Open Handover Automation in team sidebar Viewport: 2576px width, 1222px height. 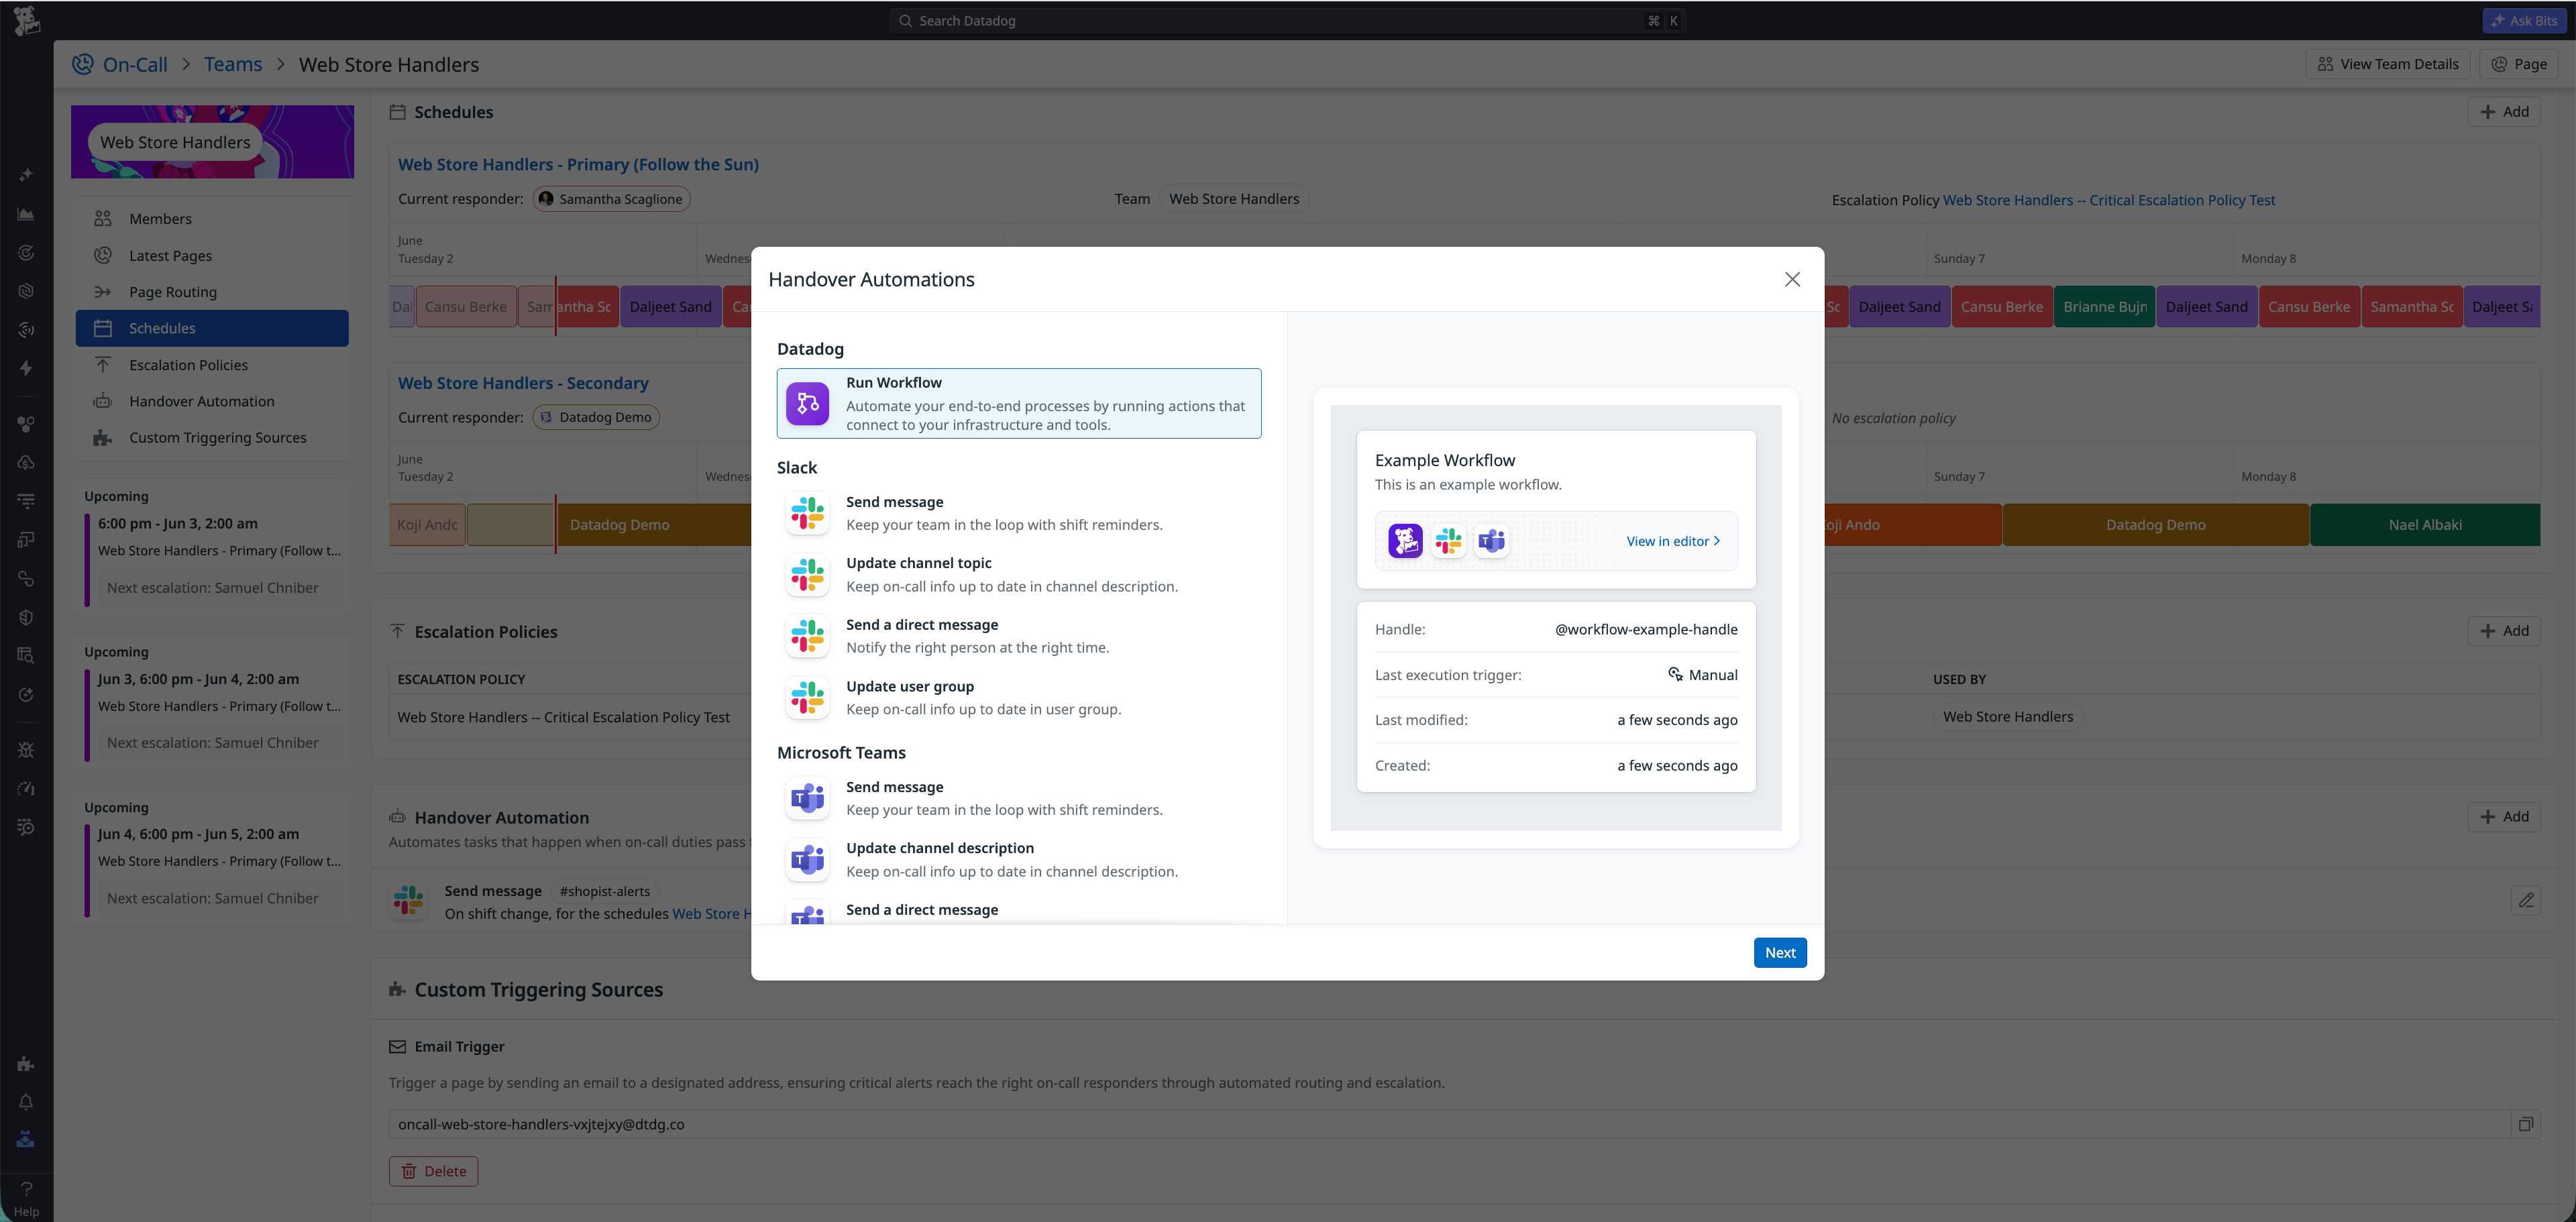[x=212, y=401]
